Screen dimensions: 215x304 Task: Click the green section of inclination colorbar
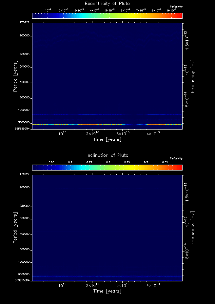click(105, 168)
